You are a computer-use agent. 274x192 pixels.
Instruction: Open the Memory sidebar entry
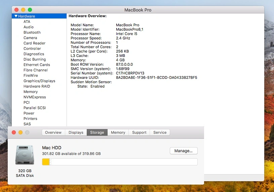31,92
